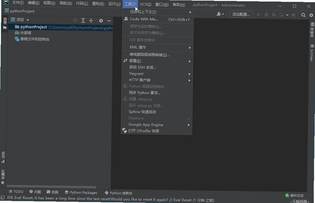Open 运行(U) menu
The image size is (315, 203).
click(114, 4)
